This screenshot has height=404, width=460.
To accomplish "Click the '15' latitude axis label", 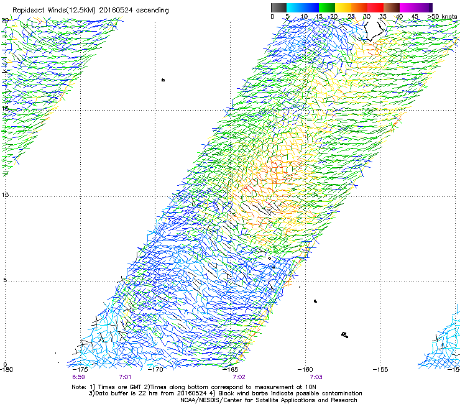I will (x=6, y=109).
